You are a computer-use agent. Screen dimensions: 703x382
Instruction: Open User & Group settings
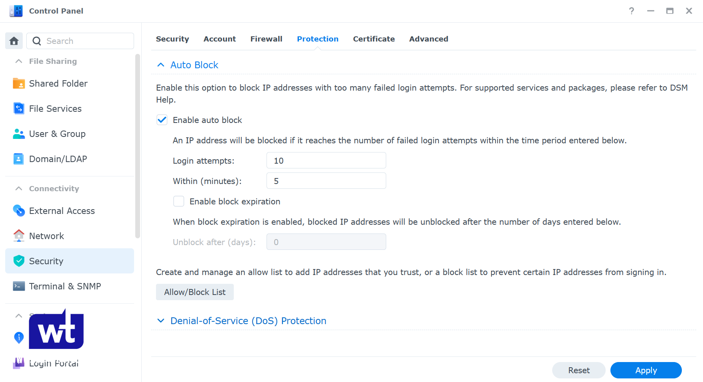point(57,134)
